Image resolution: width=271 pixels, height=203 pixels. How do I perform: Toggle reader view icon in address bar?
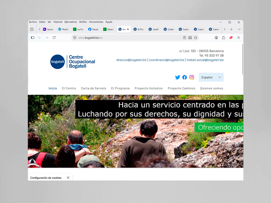(185, 38)
